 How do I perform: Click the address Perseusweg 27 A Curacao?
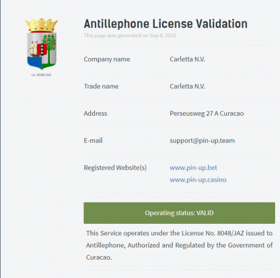pyautogui.click(x=207, y=113)
